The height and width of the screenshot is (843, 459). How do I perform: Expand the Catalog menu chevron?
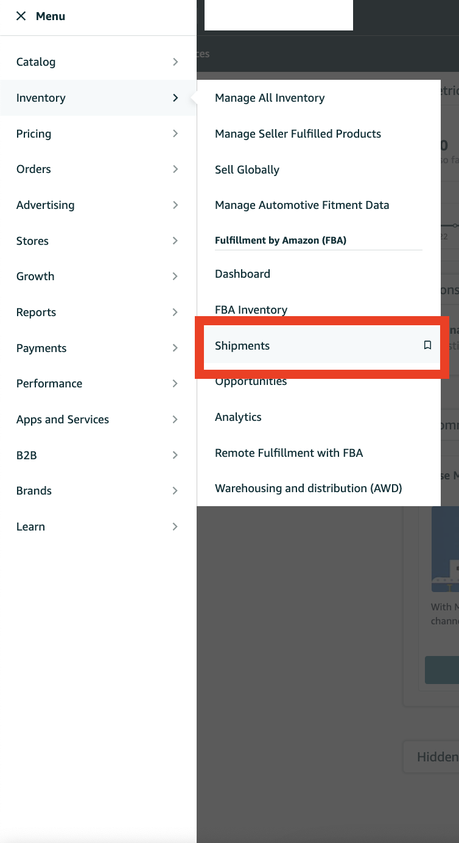point(175,62)
